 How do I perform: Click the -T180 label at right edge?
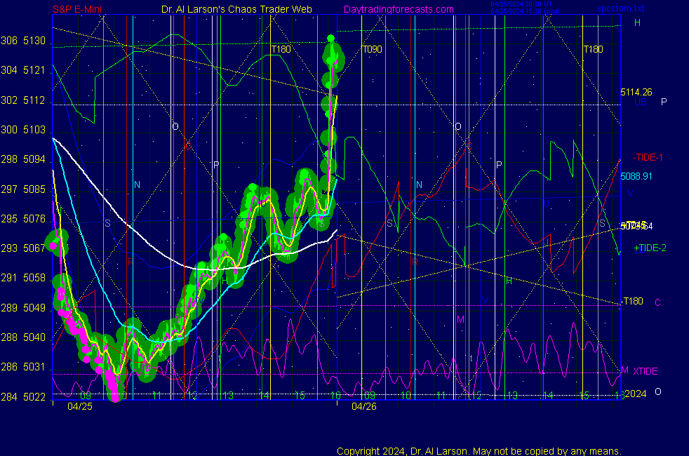coord(632,301)
